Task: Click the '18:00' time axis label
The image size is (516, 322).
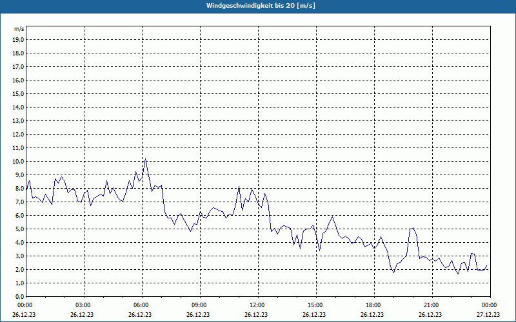Action: (374, 305)
